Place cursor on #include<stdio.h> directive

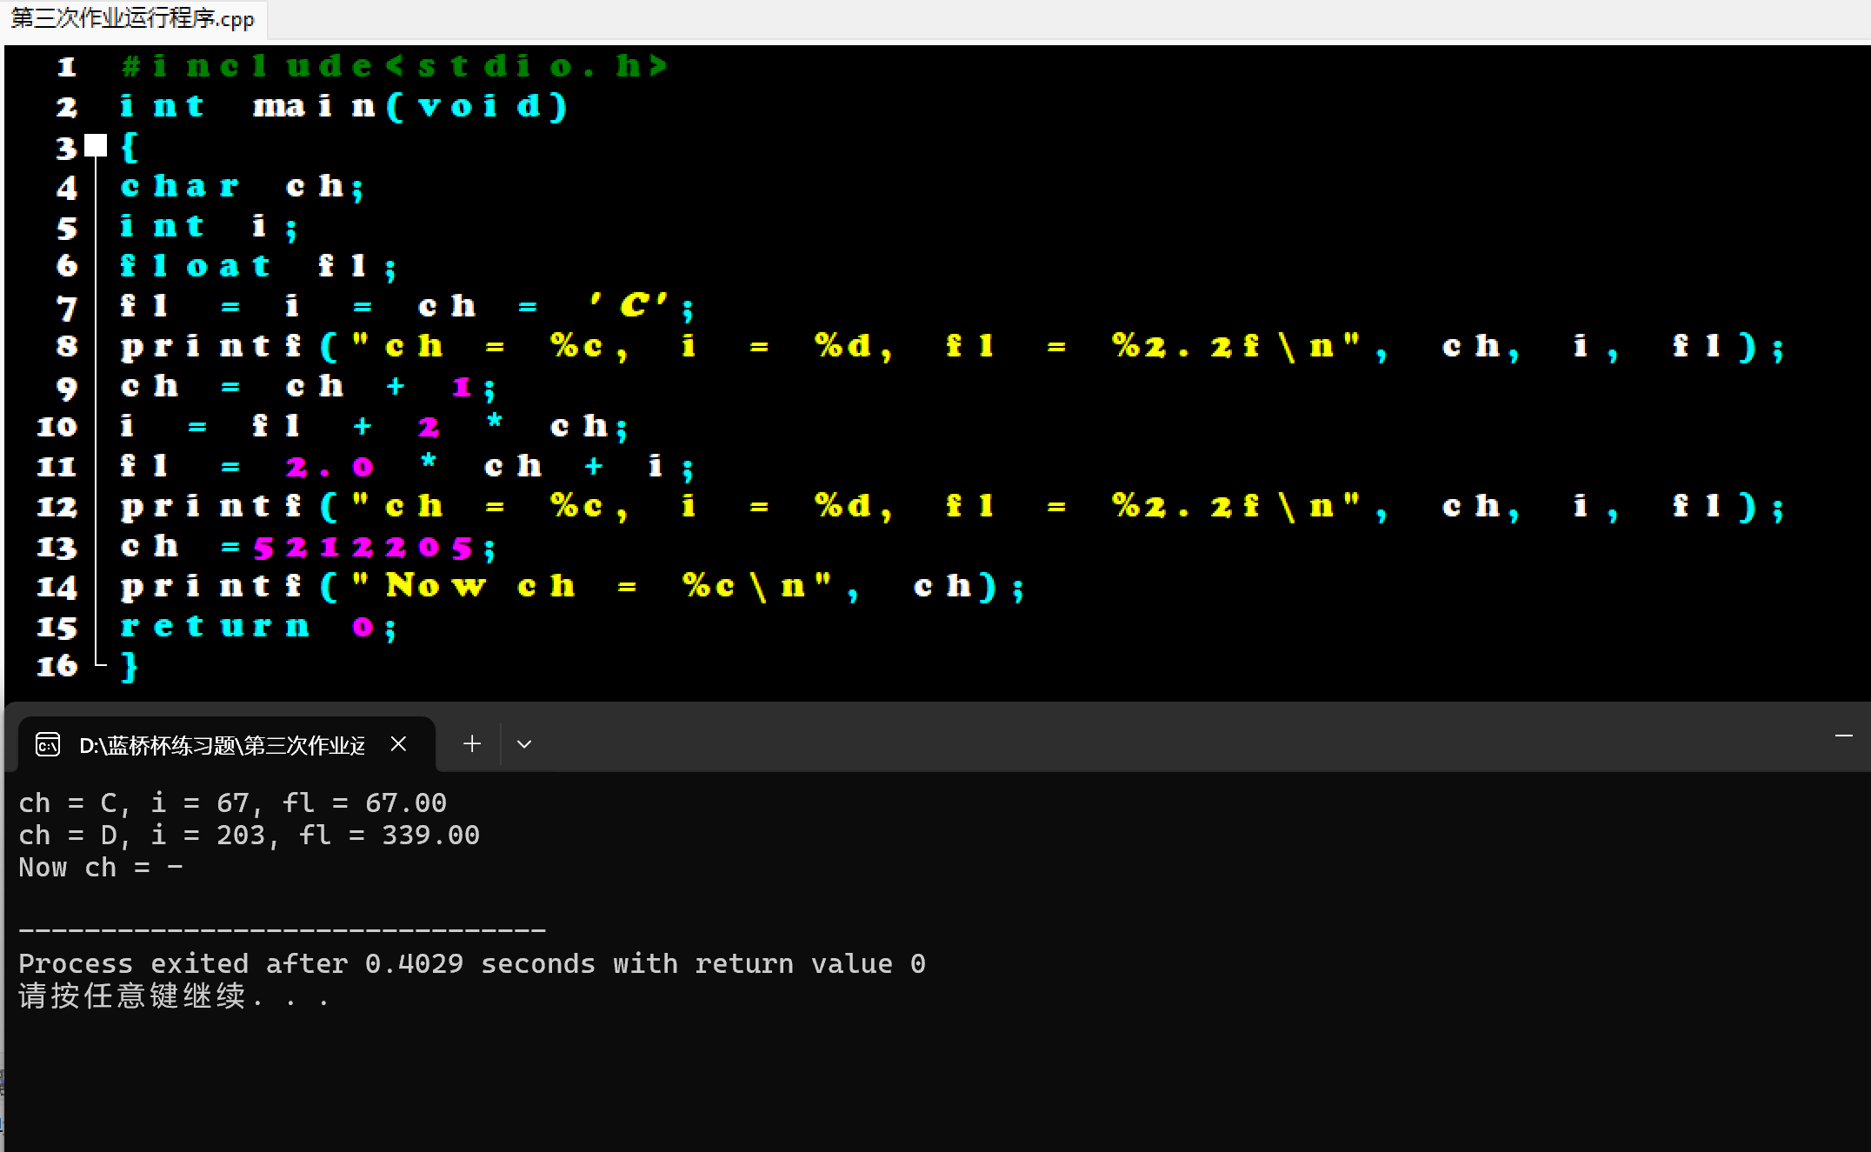coord(395,66)
